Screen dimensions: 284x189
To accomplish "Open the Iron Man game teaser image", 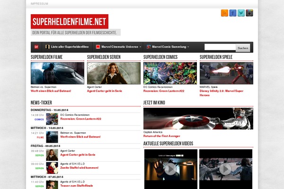I will [x=226, y=73].
